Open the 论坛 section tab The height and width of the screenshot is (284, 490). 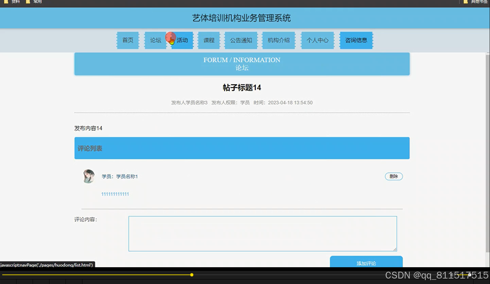click(155, 40)
